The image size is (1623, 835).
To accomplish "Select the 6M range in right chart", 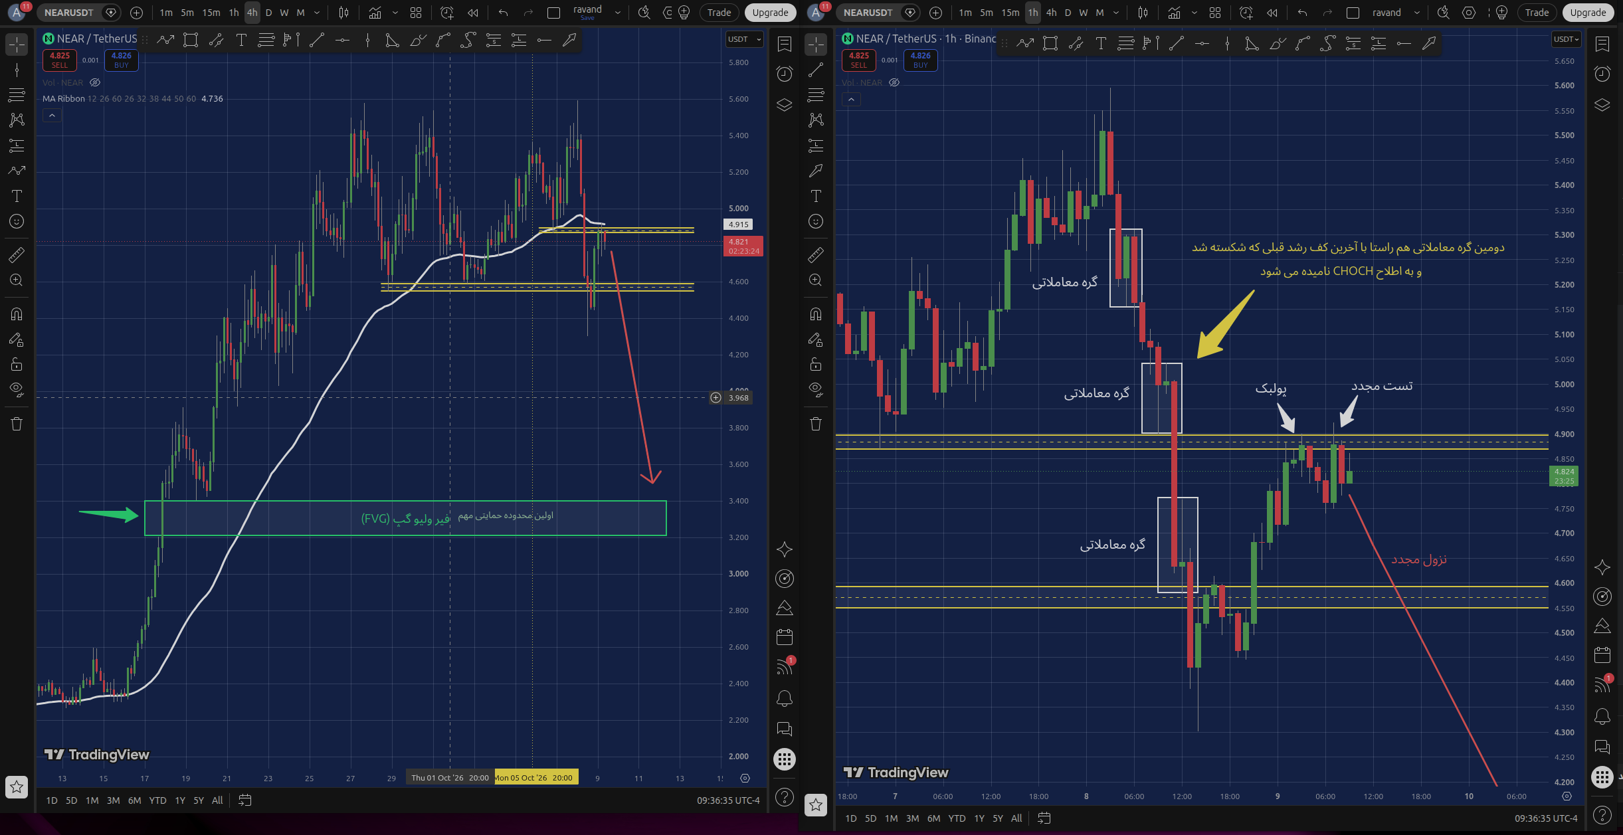I will coord(933,818).
